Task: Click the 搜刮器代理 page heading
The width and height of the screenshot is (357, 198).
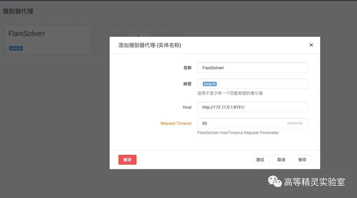Action: tap(18, 11)
